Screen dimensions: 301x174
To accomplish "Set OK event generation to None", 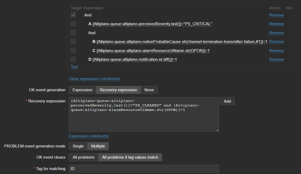I will 149,90.
